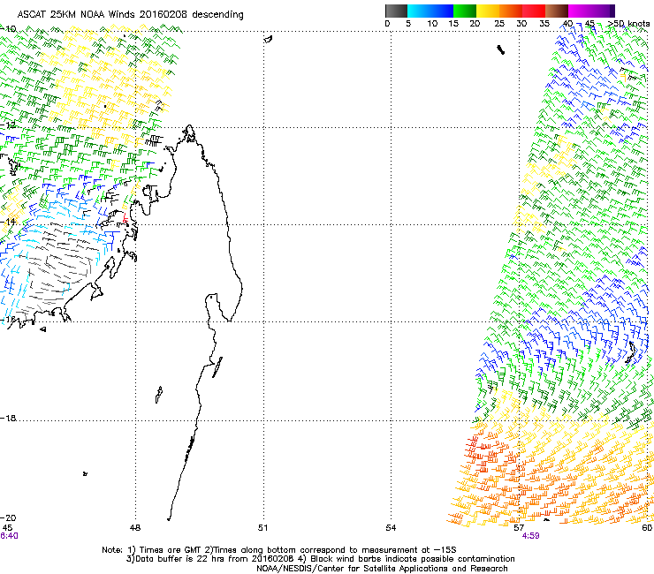Image resolution: width=654 pixels, height=574 pixels.
Task: Click the 'Data buffer is 22 hrs' note line
Action: point(320,559)
